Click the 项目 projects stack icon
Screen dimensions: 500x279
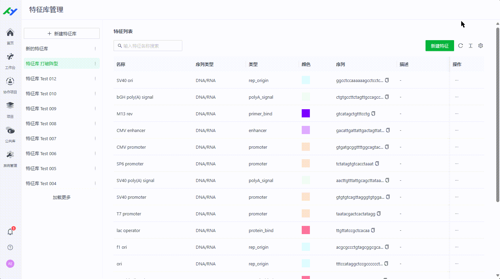point(10,105)
